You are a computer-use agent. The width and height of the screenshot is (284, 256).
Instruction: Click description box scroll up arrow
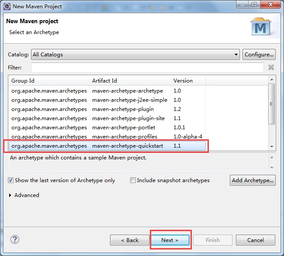(272, 158)
